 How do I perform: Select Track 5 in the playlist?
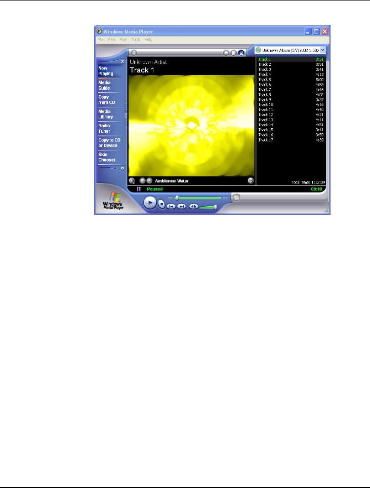291,80
